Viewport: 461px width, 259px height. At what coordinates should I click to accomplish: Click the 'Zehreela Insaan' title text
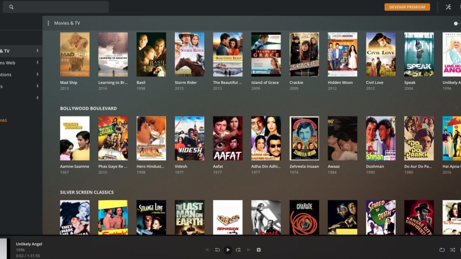[x=304, y=166]
